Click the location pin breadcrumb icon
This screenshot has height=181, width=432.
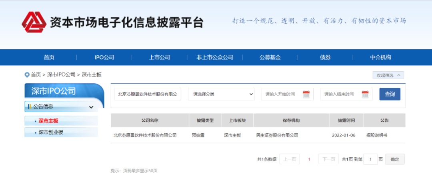click(27, 74)
